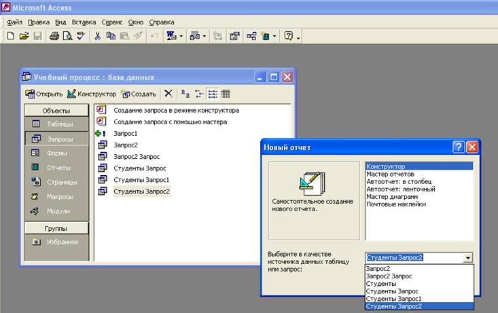
Task: Open the Файл menu
Action: [15, 22]
